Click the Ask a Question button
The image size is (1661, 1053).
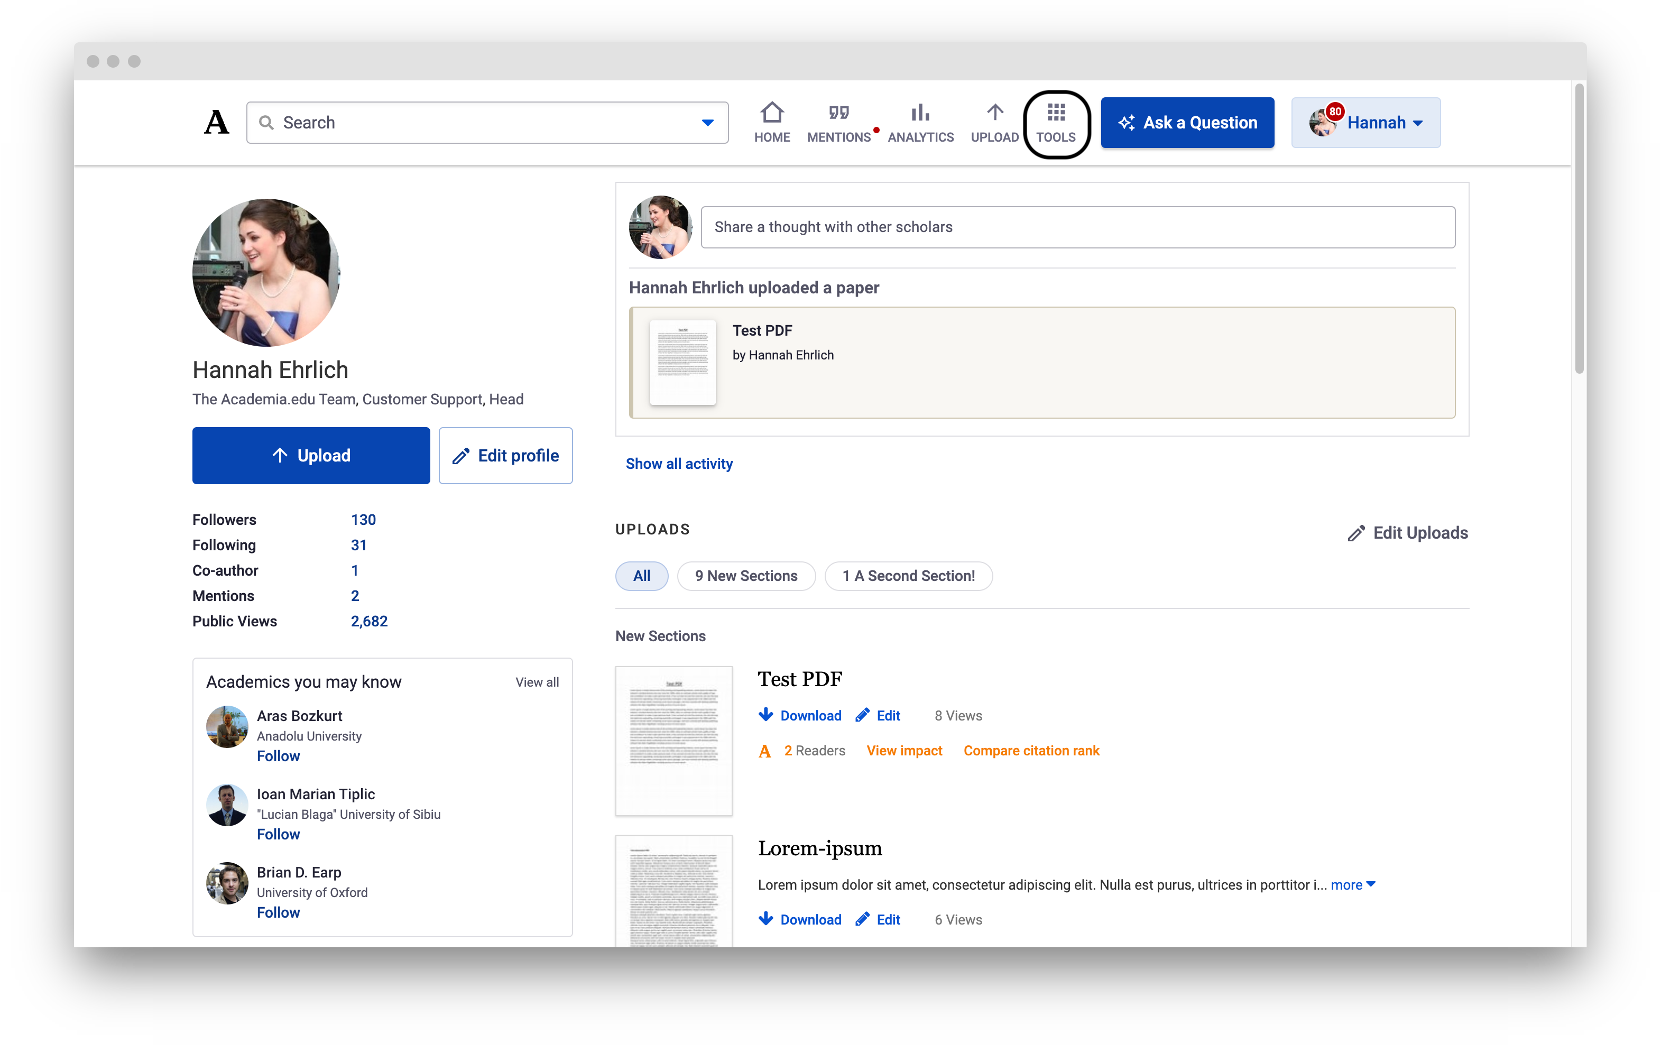tap(1187, 123)
